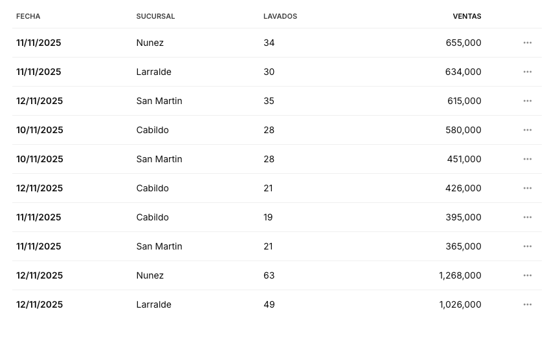Click the Larralde cell with 30 lavados
The height and width of the screenshot is (340, 547).
154,72
